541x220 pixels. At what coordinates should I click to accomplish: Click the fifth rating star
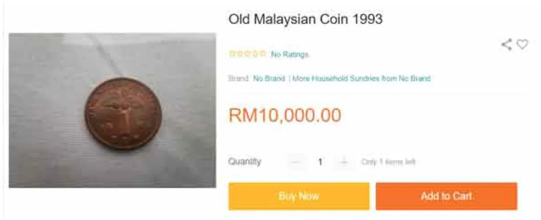click(263, 54)
